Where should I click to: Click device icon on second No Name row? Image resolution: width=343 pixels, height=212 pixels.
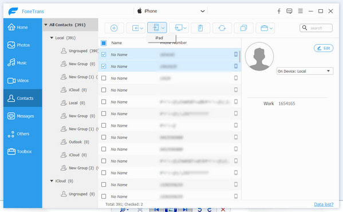[x=236, y=66]
